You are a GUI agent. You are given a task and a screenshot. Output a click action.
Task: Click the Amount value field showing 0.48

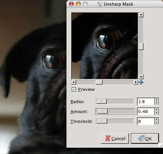click(146, 111)
